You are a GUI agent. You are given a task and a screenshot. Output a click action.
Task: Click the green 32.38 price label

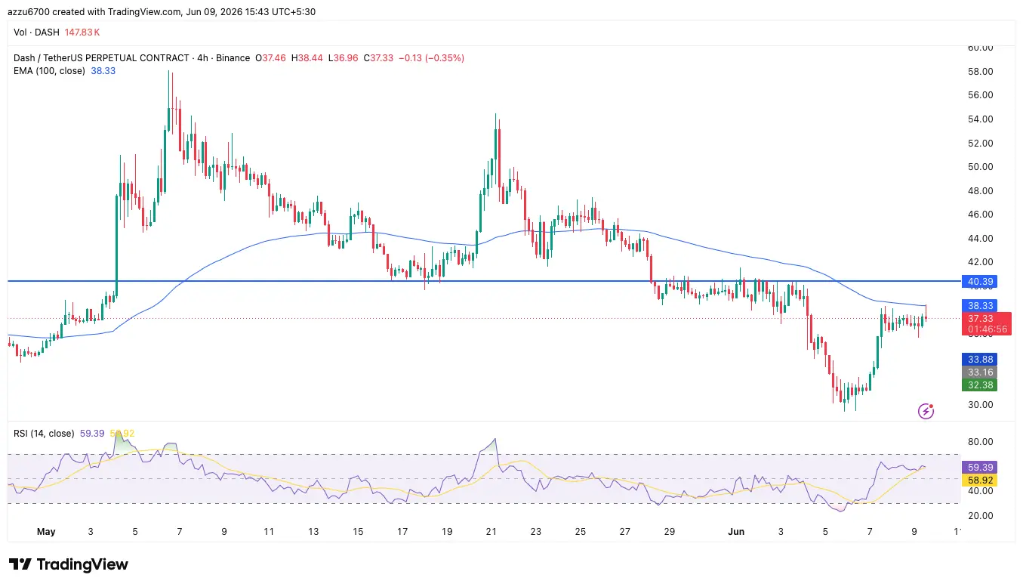tap(981, 385)
